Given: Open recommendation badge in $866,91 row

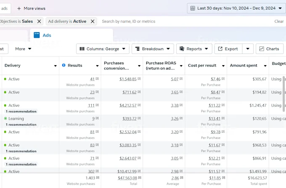Looking at the screenshot, I should [21, 164].
